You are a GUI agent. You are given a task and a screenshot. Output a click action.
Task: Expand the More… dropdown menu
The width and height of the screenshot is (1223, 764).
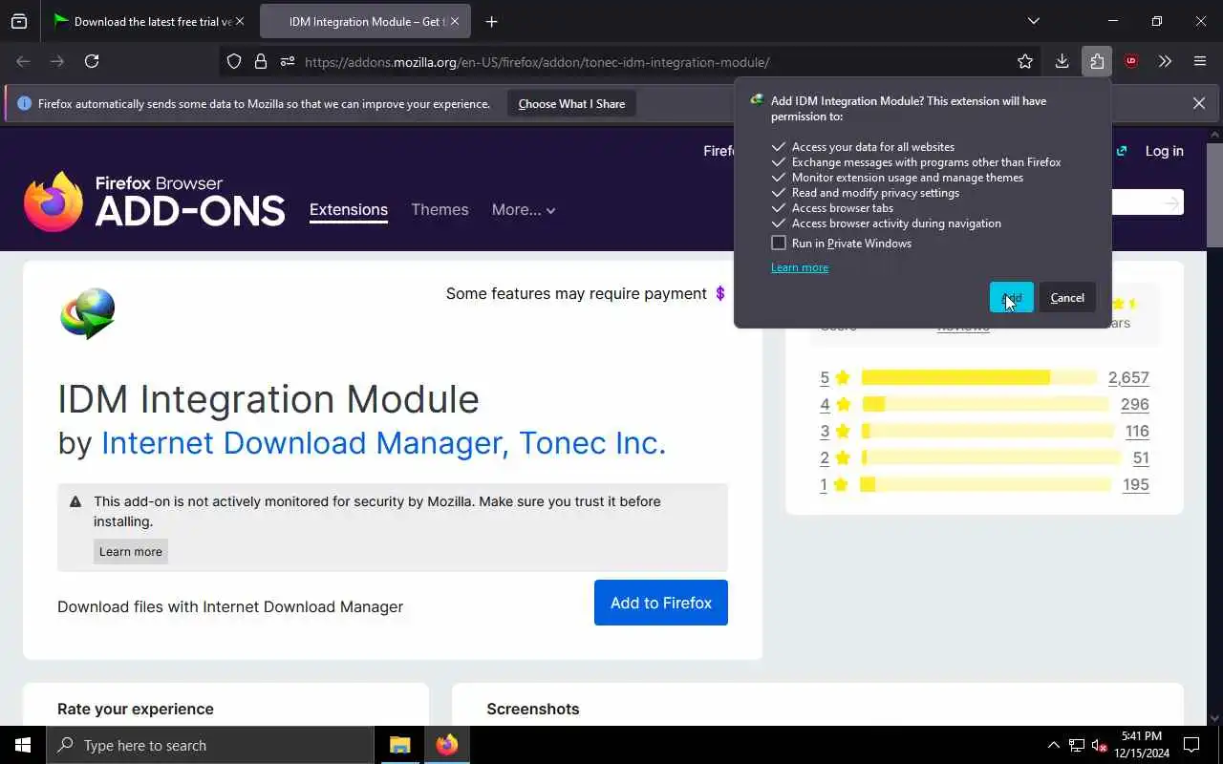pos(523,209)
